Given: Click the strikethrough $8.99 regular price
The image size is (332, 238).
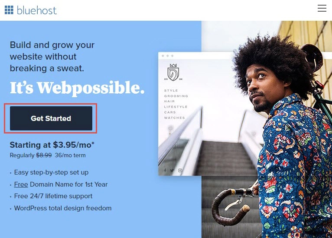Looking at the screenshot, I should 44,155.
